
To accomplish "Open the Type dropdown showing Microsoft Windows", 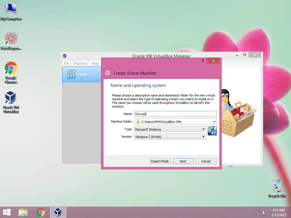I will pyautogui.click(x=170, y=129).
